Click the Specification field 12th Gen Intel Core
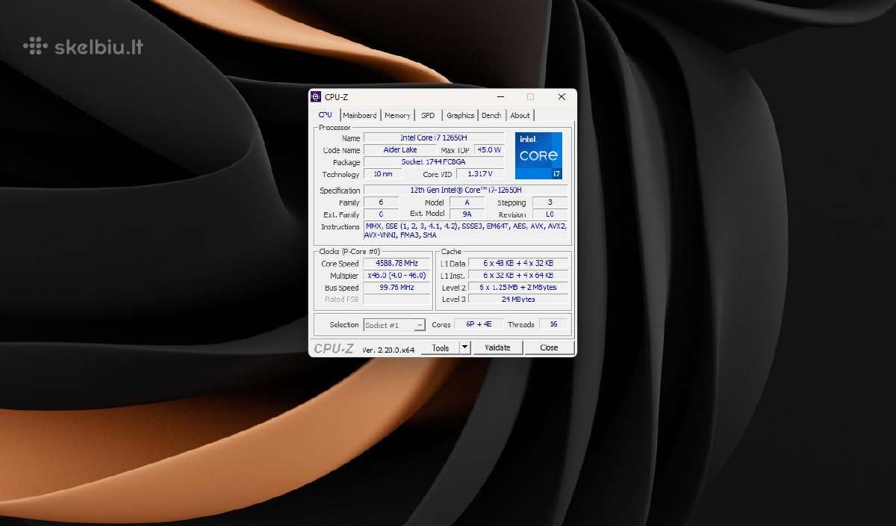 [x=464, y=191]
